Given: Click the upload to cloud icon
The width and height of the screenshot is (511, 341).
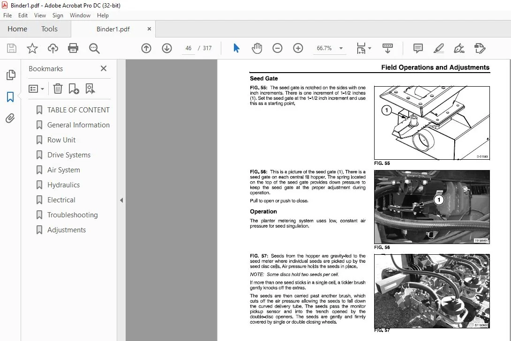Looking at the screenshot, I should pyautogui.click(x=53, y=48).
